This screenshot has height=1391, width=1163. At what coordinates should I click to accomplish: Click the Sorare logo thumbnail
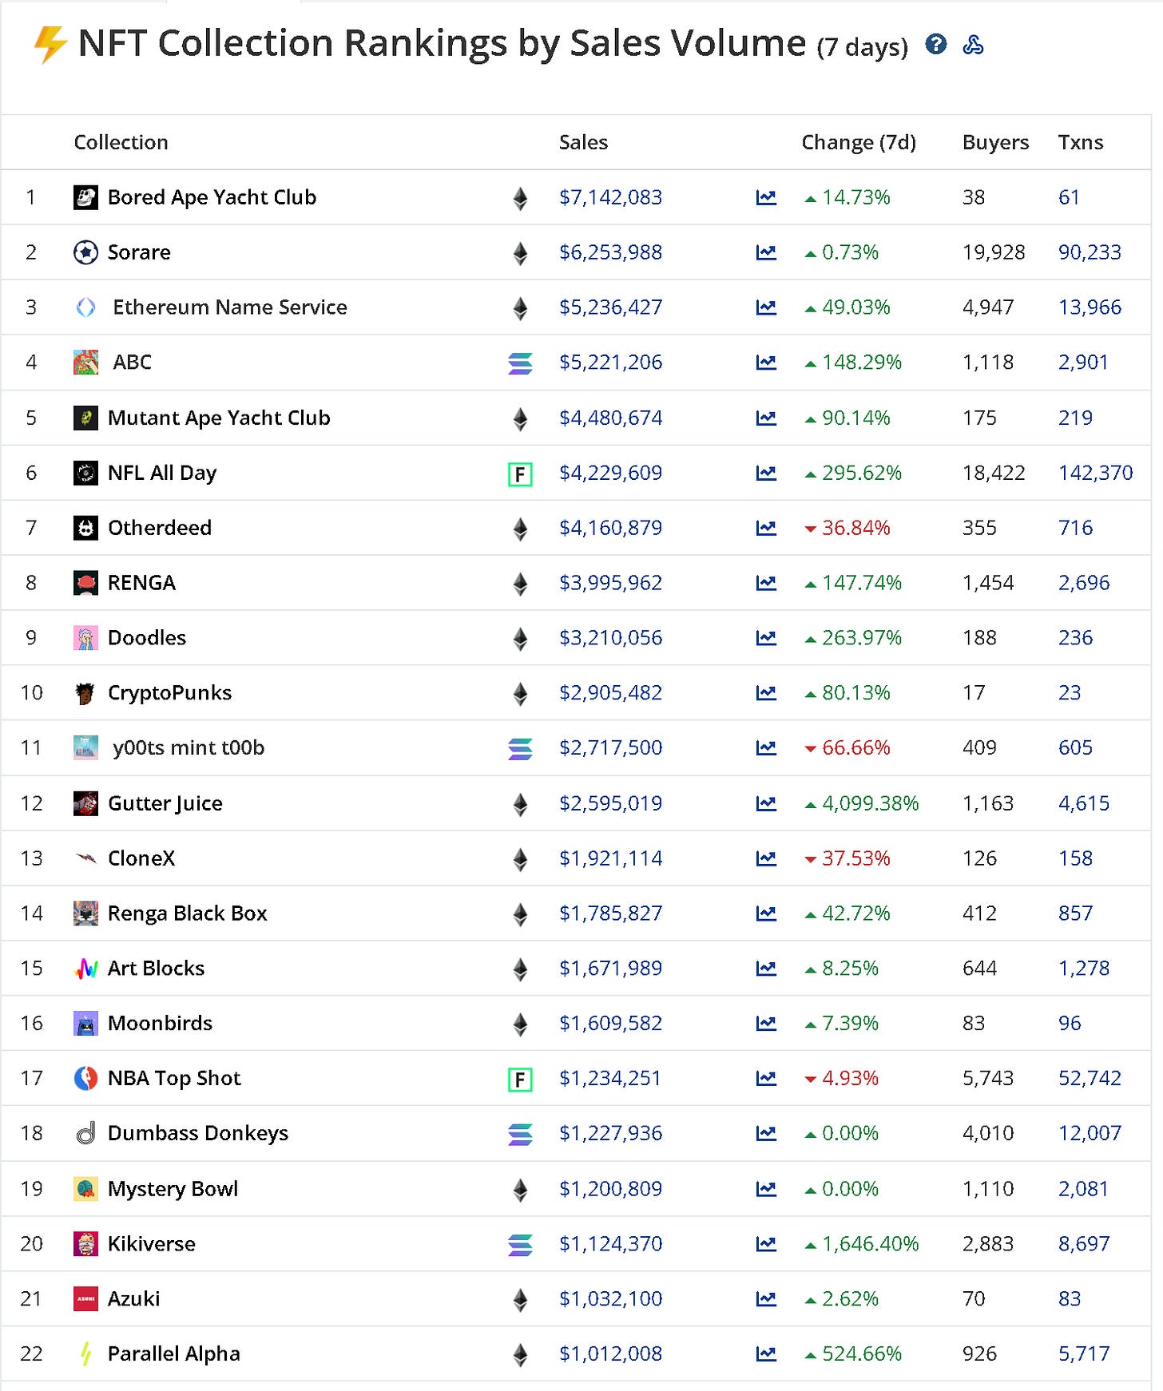coord(85,252)
